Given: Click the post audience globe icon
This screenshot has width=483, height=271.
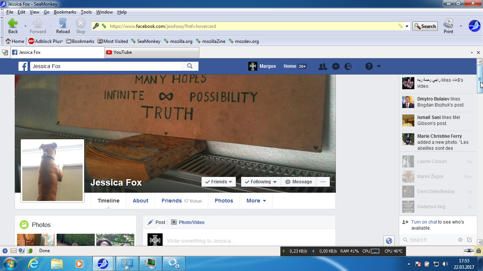Looking at the screenshot, I should (389, 241).
